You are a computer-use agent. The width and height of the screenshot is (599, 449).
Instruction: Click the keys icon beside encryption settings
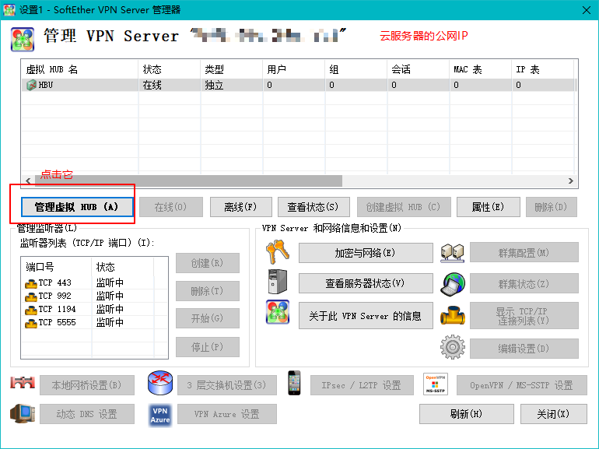pyautogui.click(x=278, y=252)
